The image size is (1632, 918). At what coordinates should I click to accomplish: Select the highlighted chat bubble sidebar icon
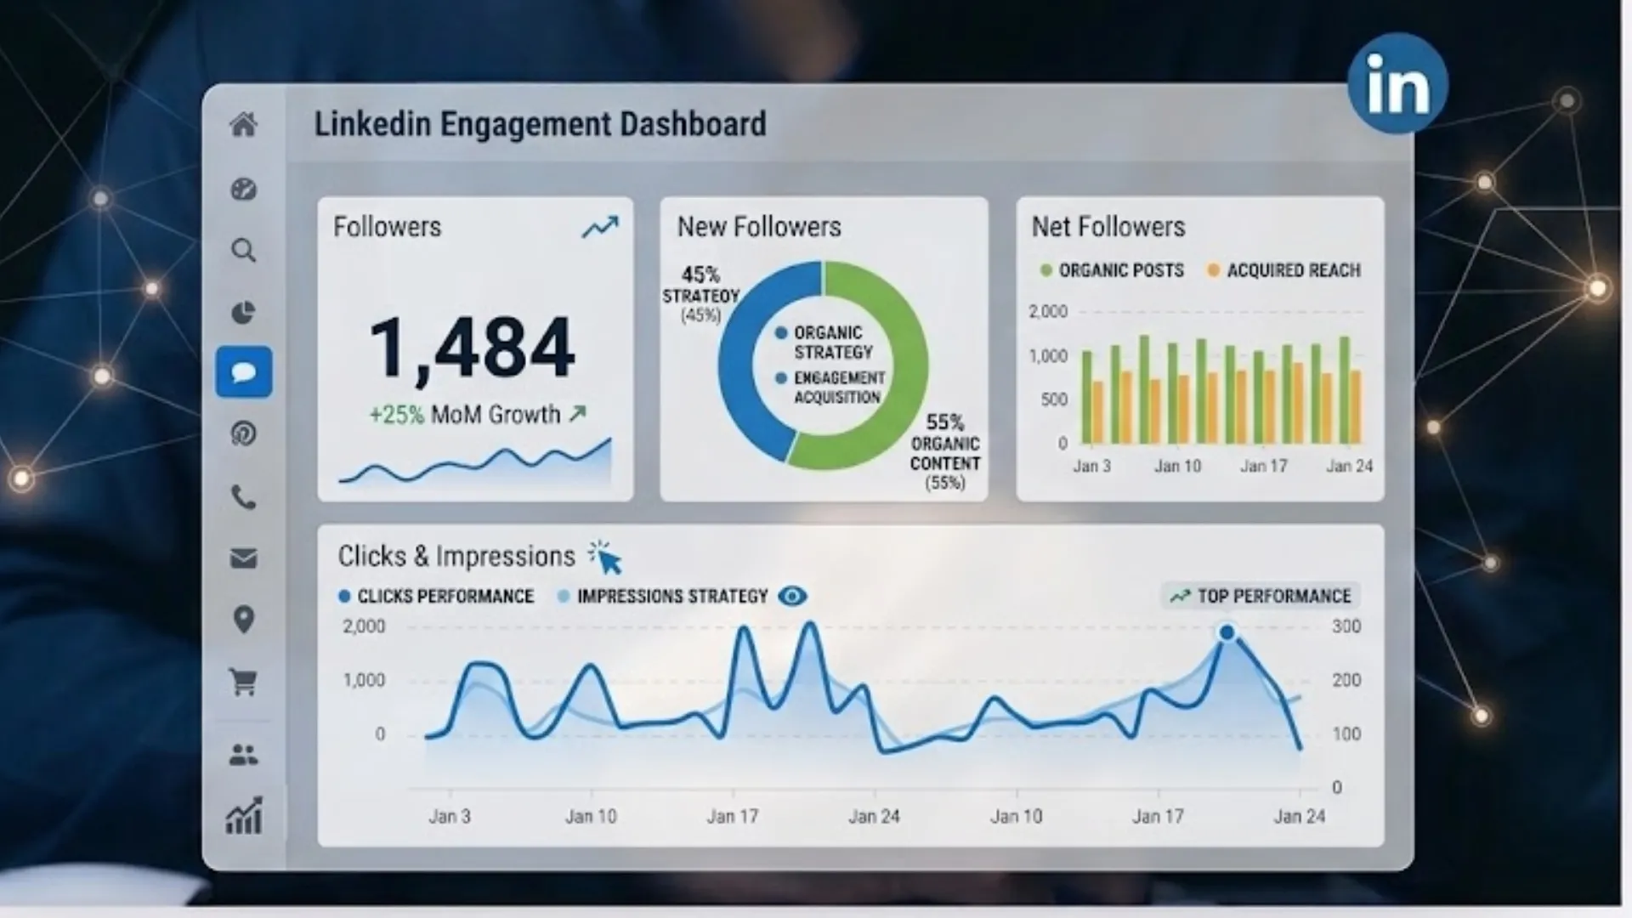244,372
